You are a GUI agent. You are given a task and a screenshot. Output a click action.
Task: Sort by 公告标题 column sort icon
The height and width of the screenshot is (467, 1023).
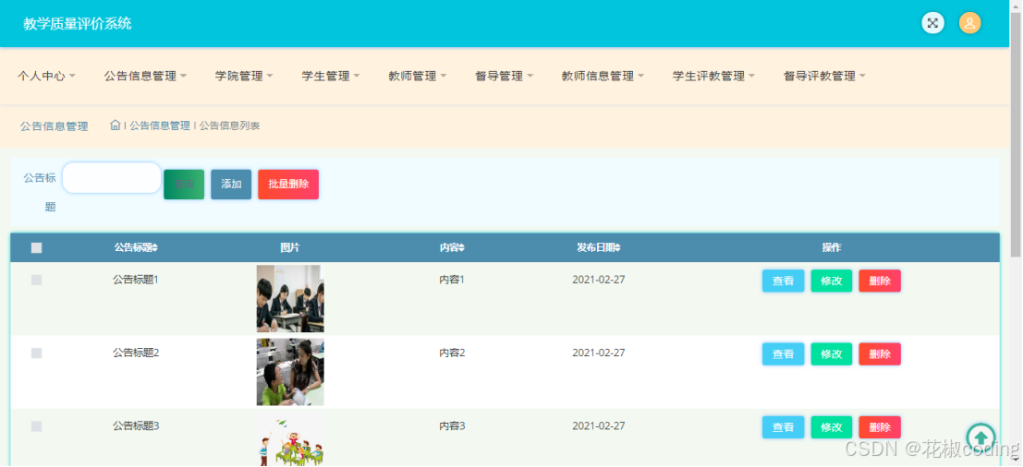(155, 248)
